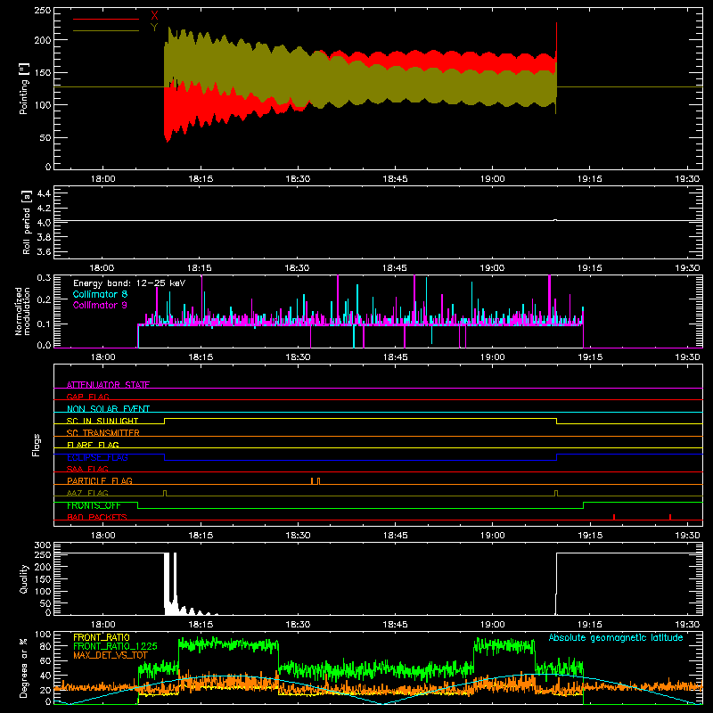Click the 'Energy band: 12-25 keV' annotation
Screen dimensions: 713x713
click(129, 283)
